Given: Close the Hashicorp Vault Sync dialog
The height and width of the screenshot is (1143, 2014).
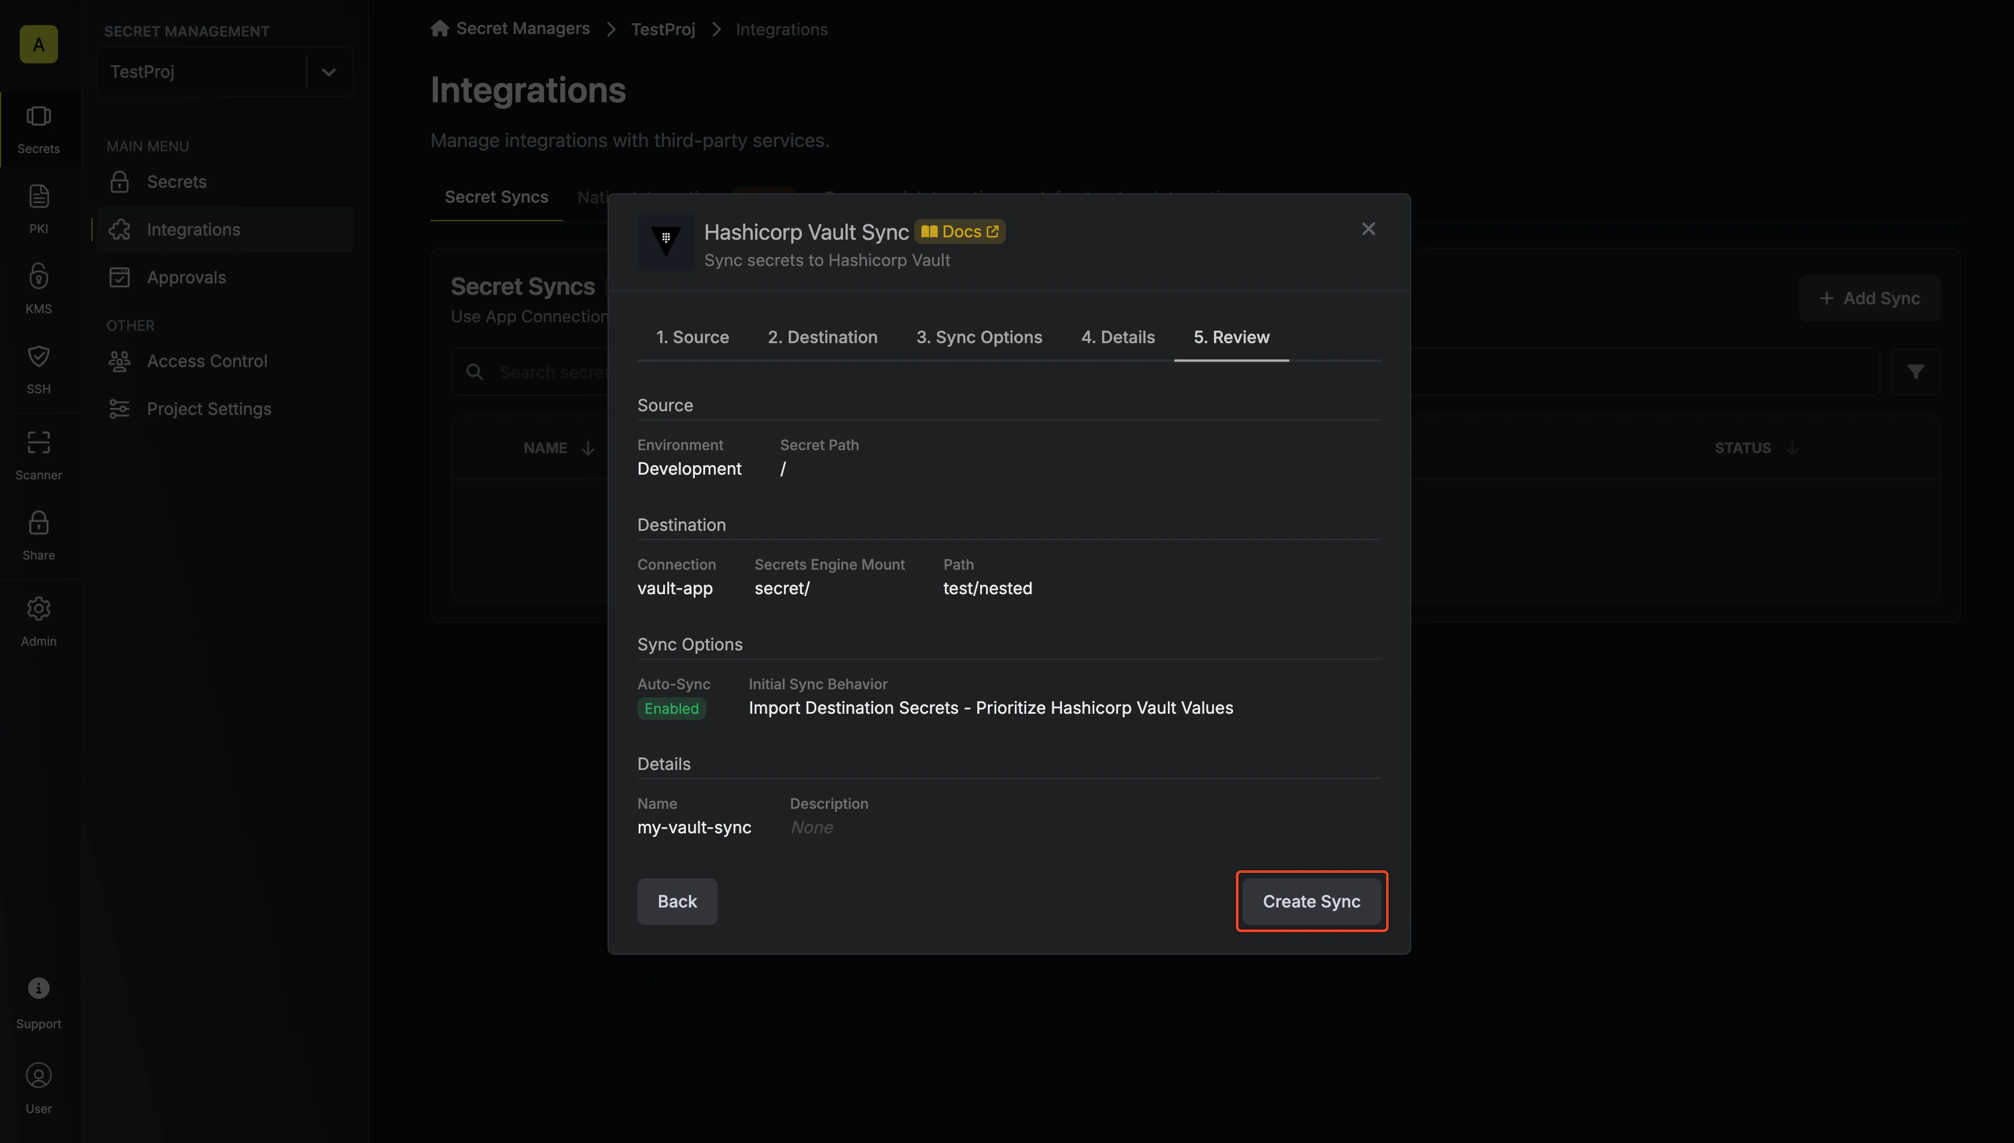Looking at the screenshot, I should [1369, 228].
